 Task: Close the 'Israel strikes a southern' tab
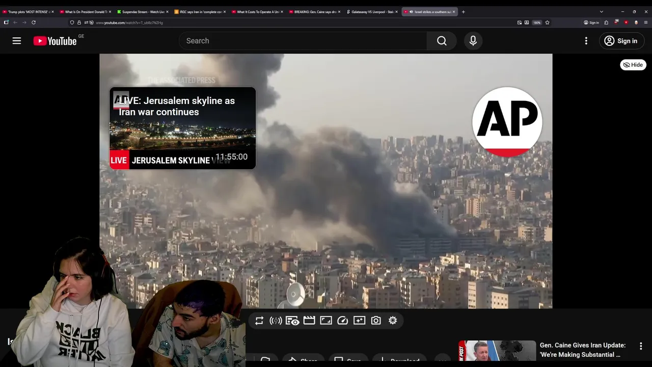pyautogui.click(x=454, y=12)
